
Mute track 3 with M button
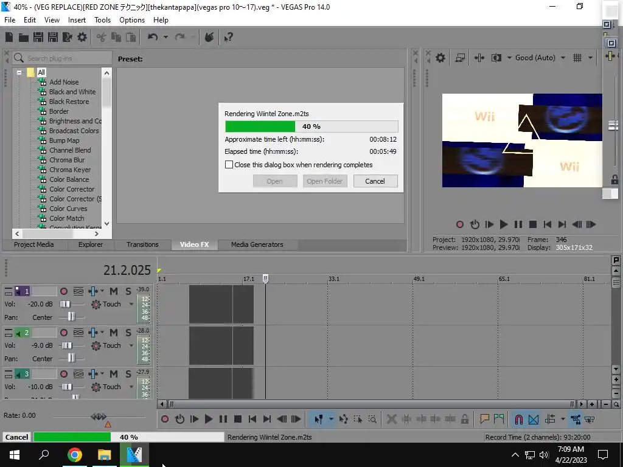pyautogui.click(x=114, y=374)
